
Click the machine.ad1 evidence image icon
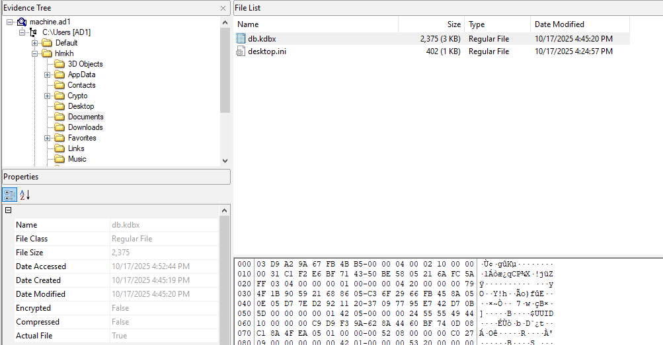(x=22, y=22)
